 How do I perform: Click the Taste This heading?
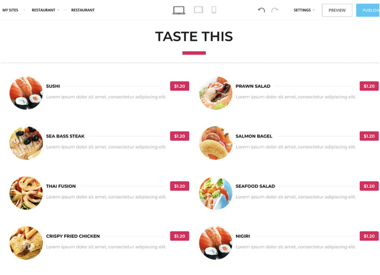(x=194, y=36)
